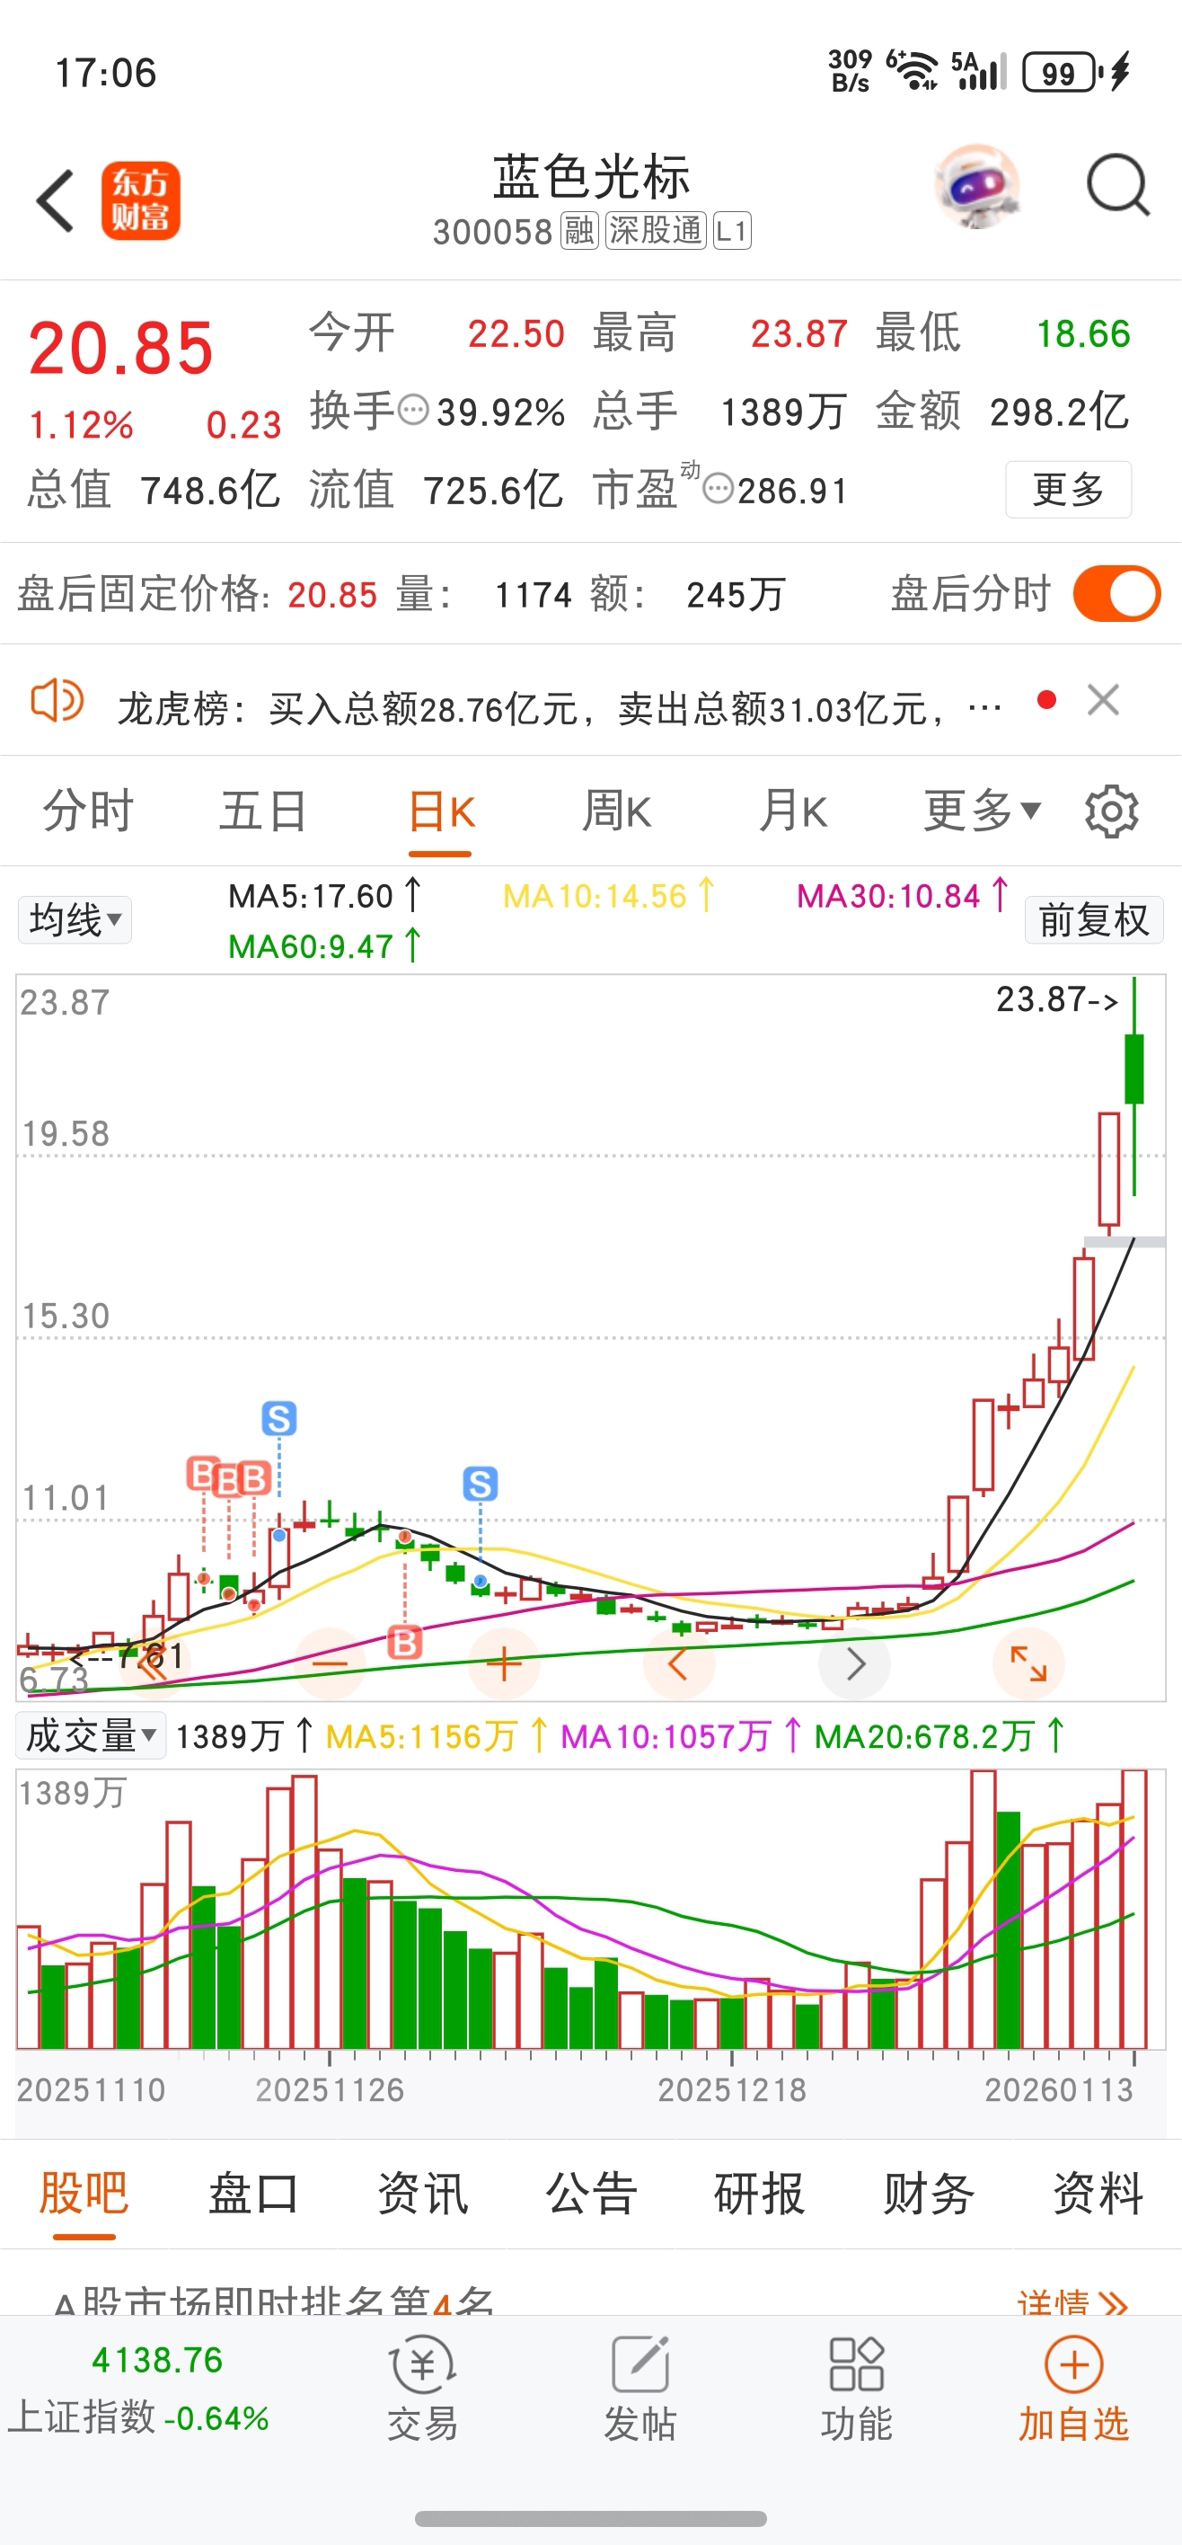Open the 资讯 tab
This screenshot has height=2545, width=1182.
[x=423, y=2195]
